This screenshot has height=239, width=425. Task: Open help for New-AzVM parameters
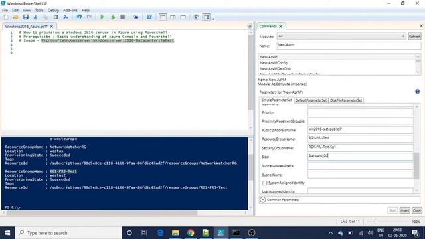pos(418,92)
